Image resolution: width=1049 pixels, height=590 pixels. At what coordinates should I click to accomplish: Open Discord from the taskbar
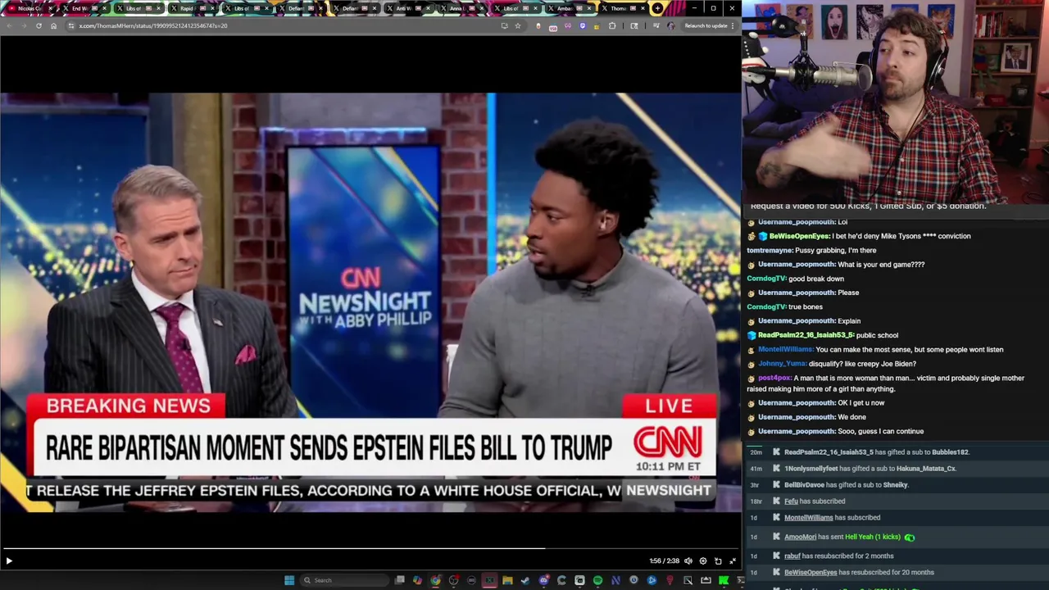pos(543,580)
